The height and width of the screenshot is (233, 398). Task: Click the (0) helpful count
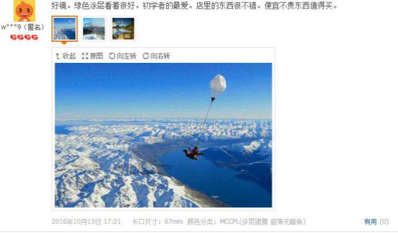point(384,221)
